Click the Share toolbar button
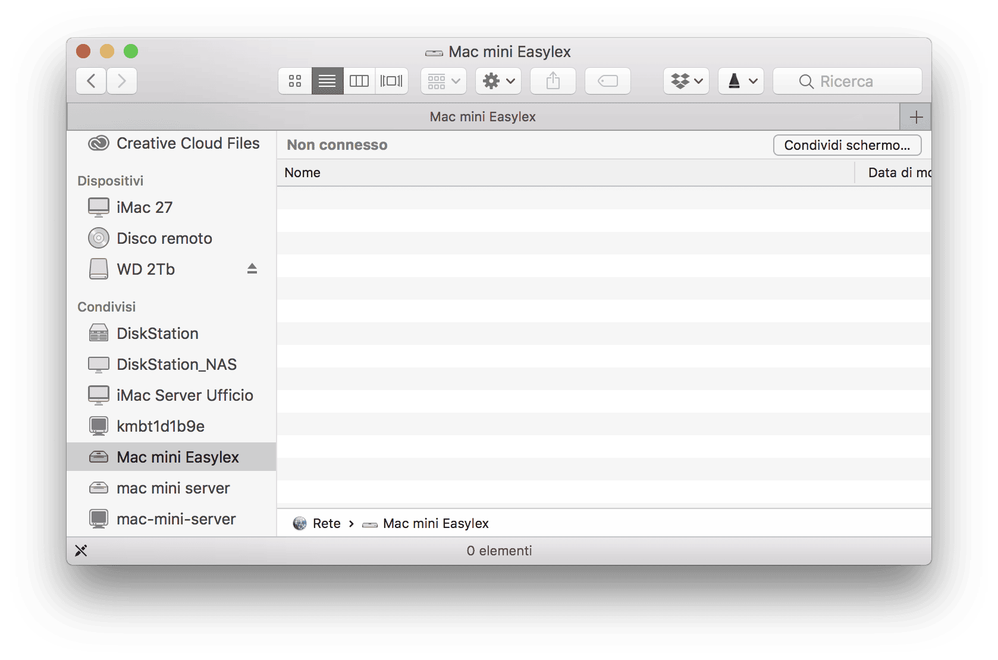 [553, 81]
